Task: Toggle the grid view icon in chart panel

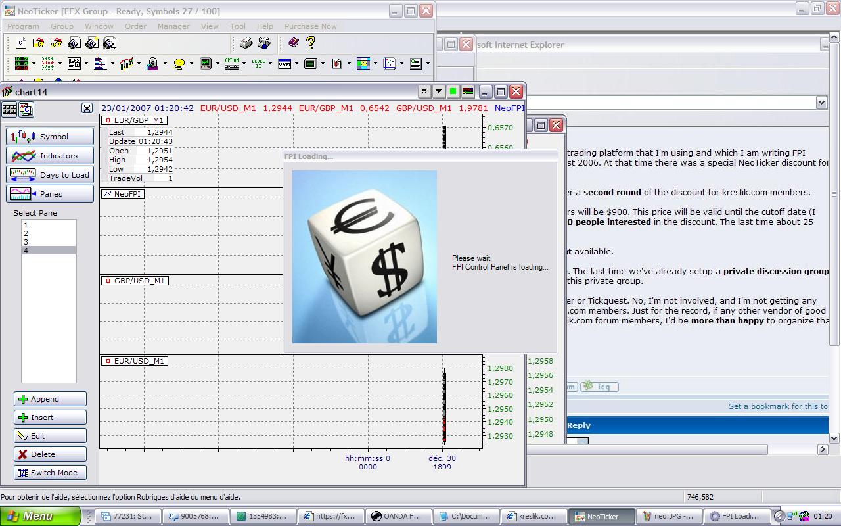Action: tap(9, 110)
